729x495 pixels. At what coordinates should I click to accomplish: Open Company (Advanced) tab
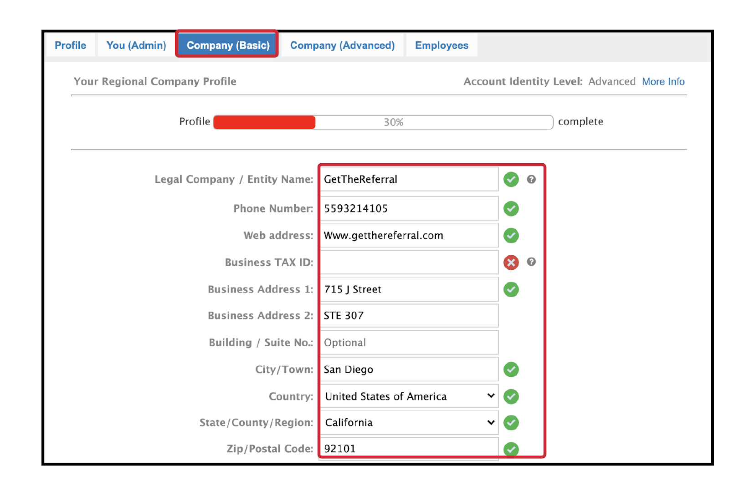click(343, 45)
